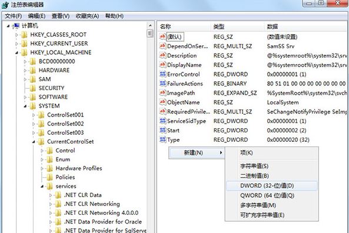Click the Start DWORD value icon
349x233 pixels.
pos(162,131)
